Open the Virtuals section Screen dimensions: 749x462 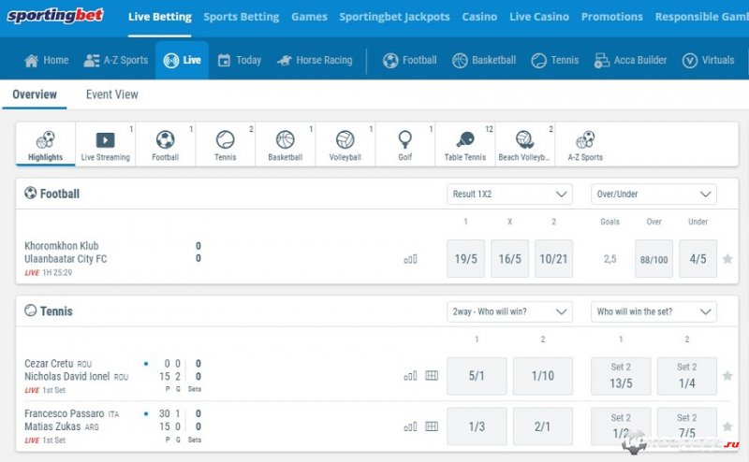pyautogui.click(x=708, y=60)
